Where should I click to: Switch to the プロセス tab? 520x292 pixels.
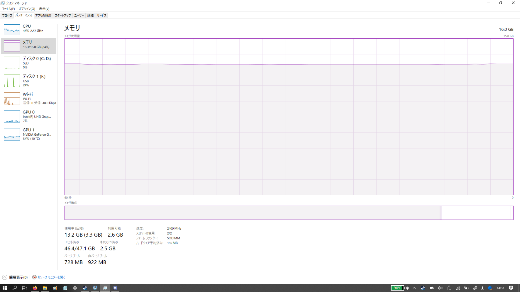(x=7, y=16)
